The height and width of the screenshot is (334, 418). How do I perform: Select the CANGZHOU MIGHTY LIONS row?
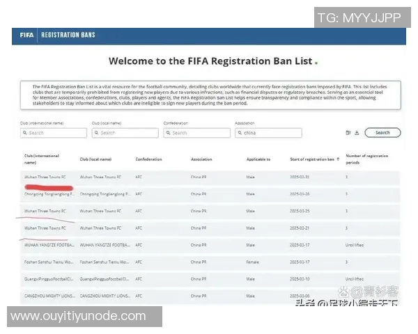209,296
